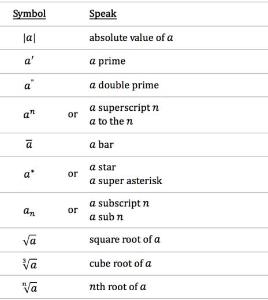Click the text 'absolute value of a'

tap(131, 37)
